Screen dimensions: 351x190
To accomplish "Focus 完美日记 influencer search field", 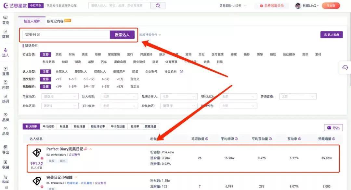I will (66, 35).
